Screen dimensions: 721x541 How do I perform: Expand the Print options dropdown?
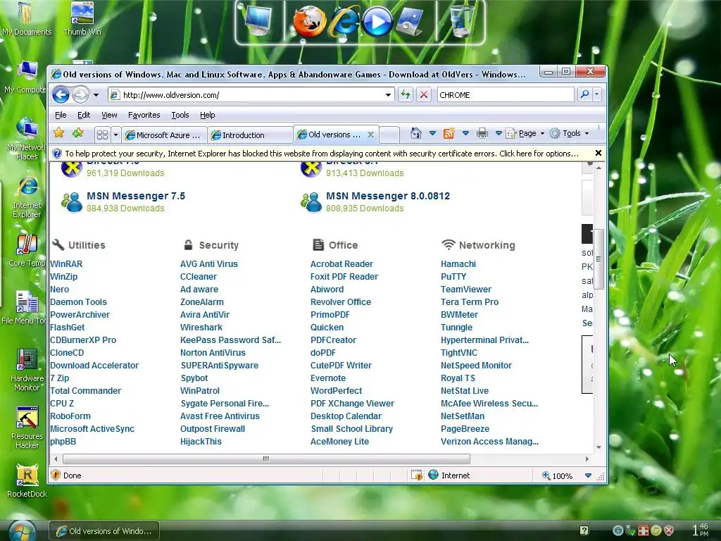tap(499, 133)
